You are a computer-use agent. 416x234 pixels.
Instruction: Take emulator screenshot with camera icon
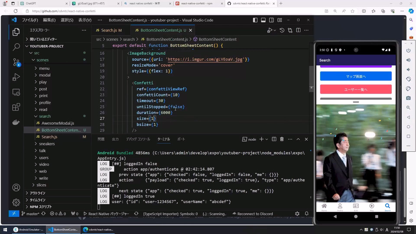[408, 98]
